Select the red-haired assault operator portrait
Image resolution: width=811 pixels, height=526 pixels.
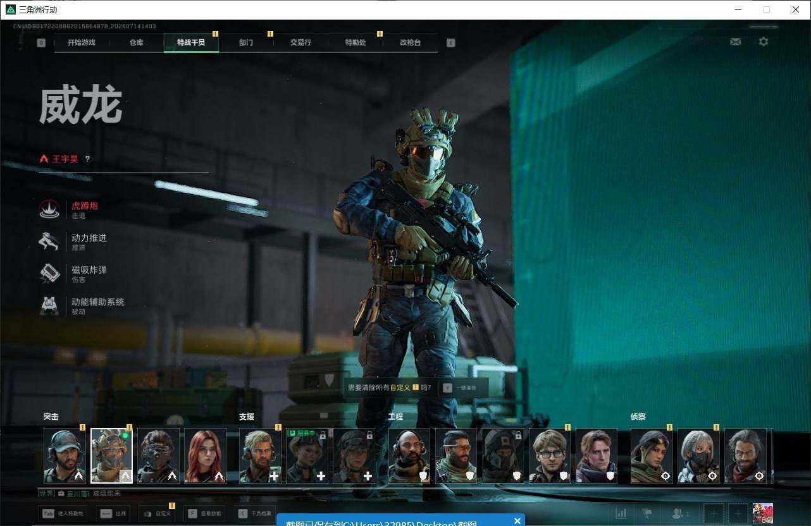coord(205,456)
